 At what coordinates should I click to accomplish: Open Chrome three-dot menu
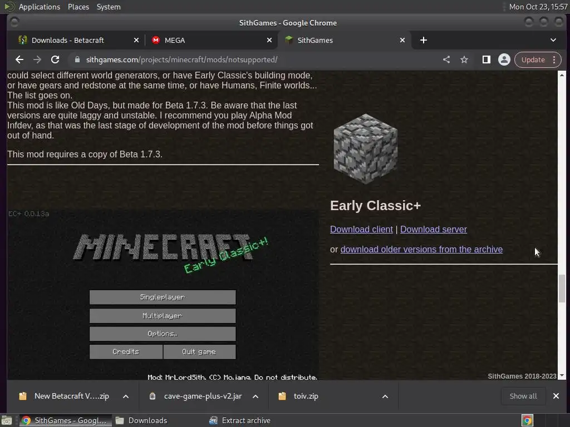click(x=554, y=59)
